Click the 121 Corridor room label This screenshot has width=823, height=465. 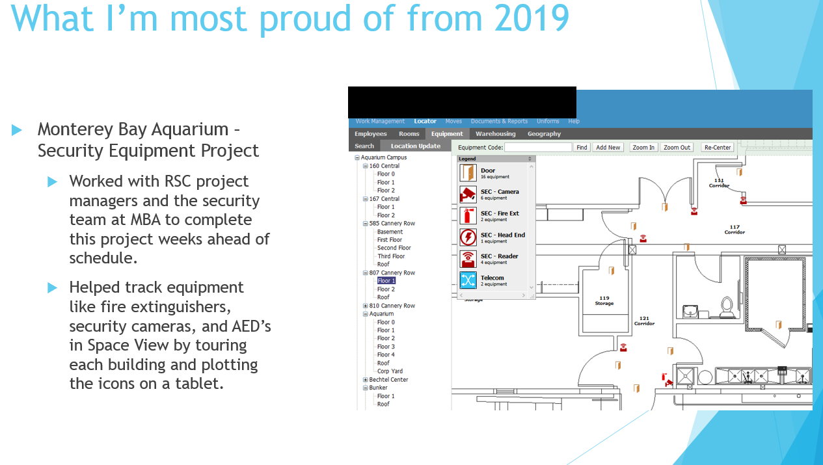(x=644, y=321)
